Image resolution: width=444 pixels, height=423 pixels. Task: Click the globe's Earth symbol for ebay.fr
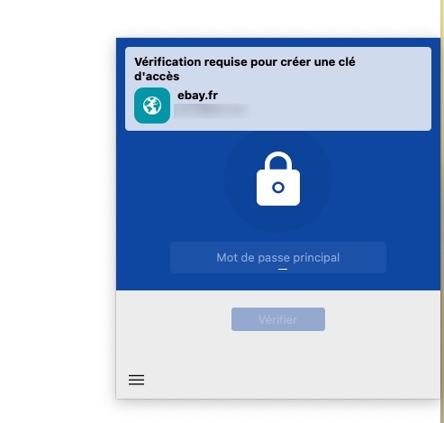(x=152, y=106)
